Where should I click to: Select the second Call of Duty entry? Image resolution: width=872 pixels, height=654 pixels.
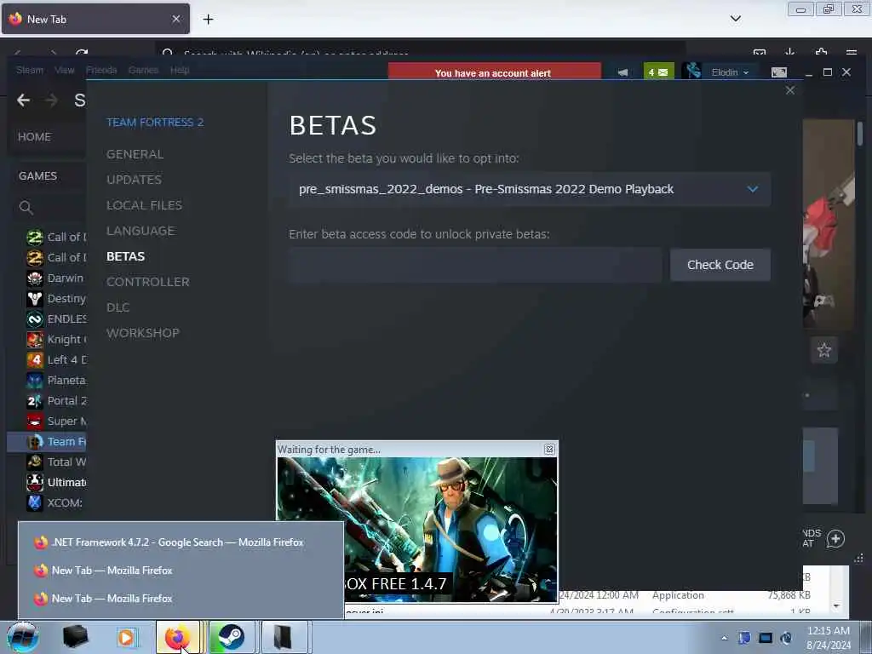[56, 257]
